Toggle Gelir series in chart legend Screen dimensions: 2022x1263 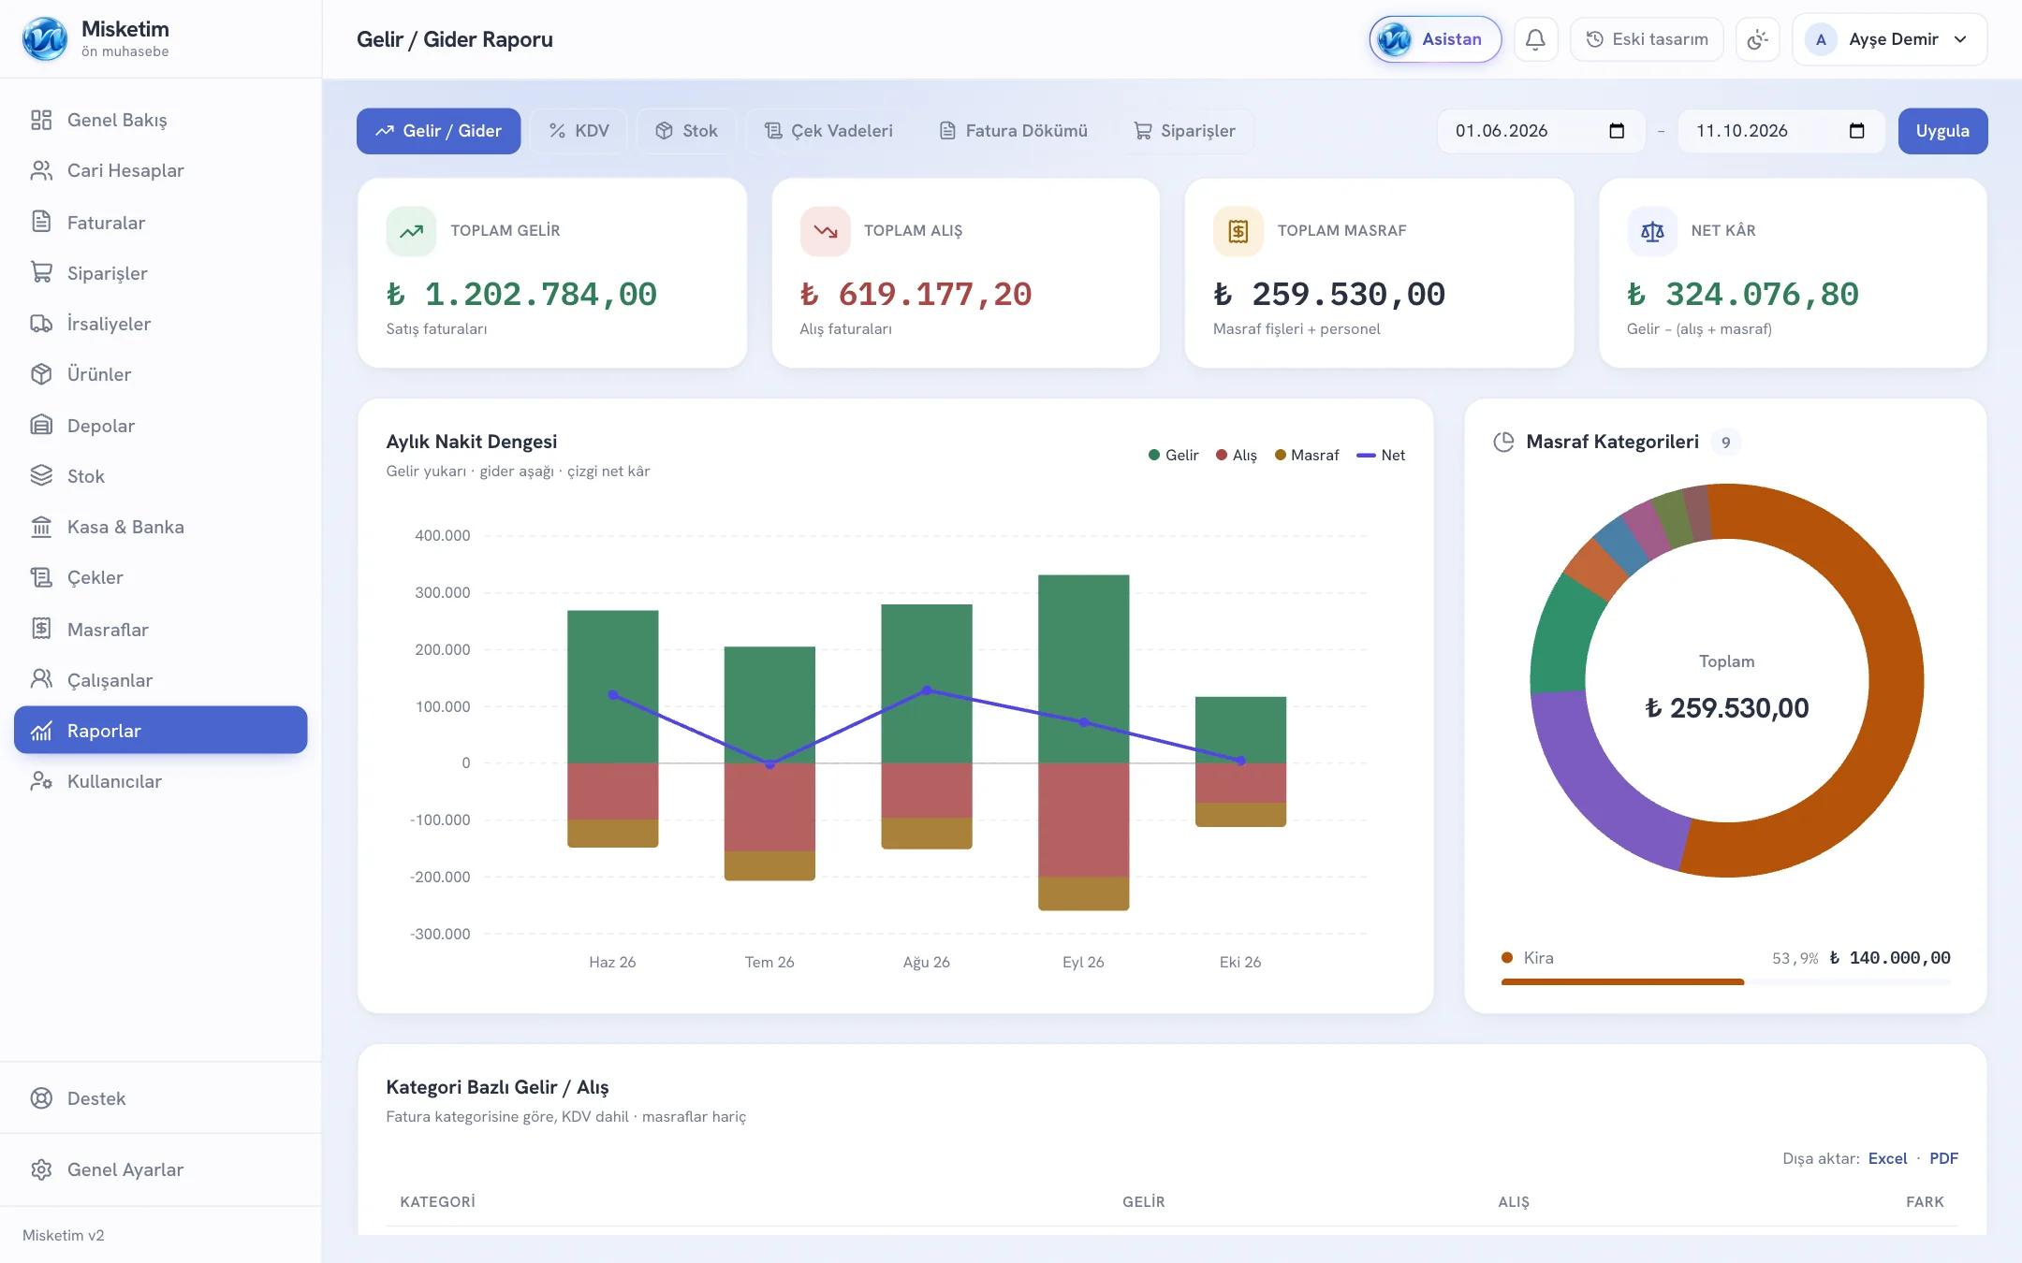[1173, 455]
